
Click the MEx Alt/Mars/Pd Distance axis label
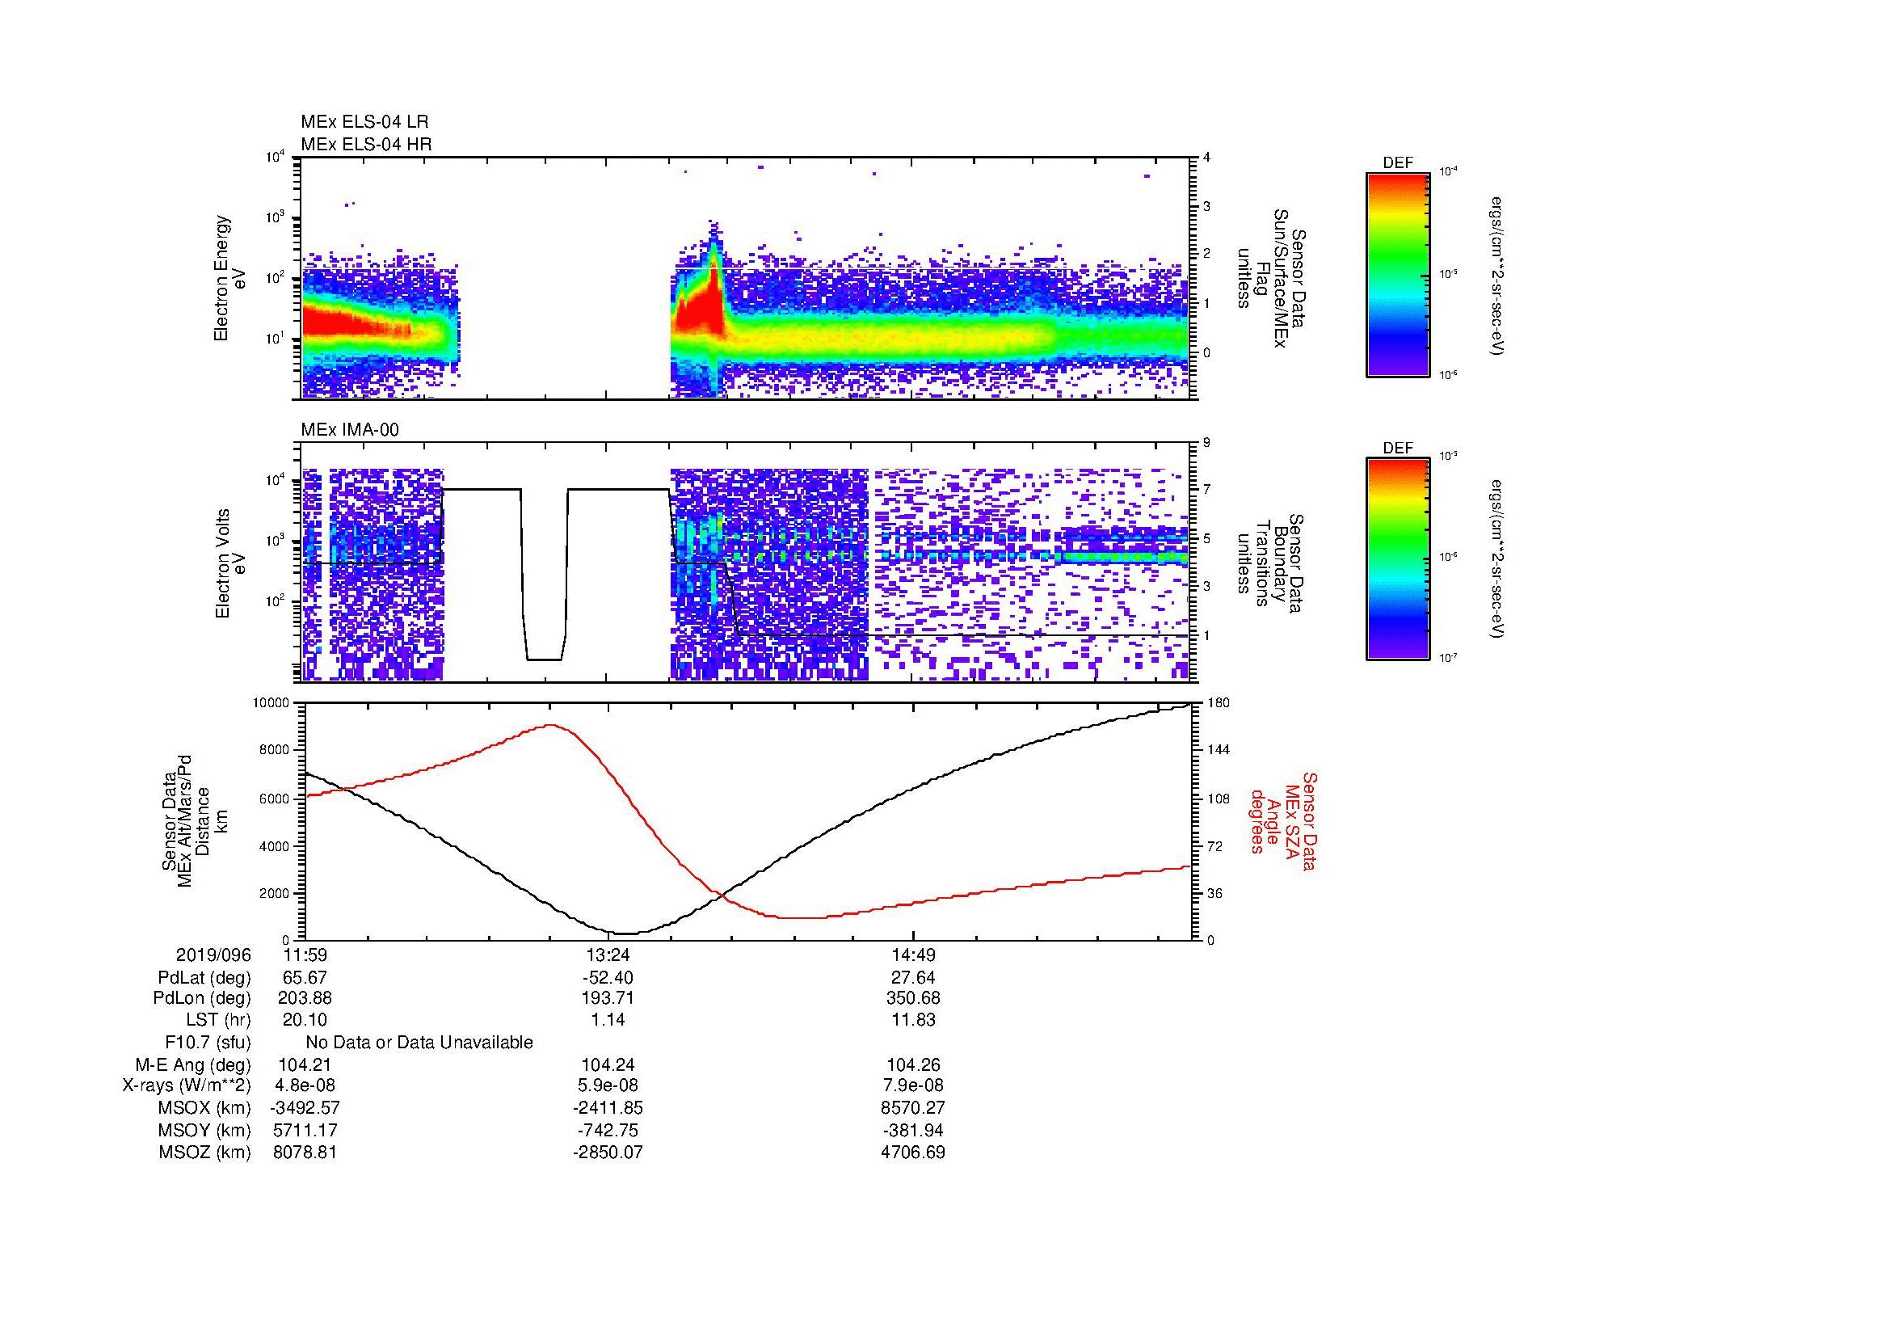pos(193,821)
